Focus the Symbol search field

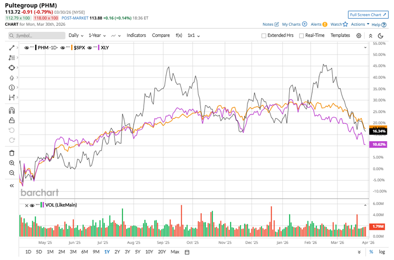(37, 36)
